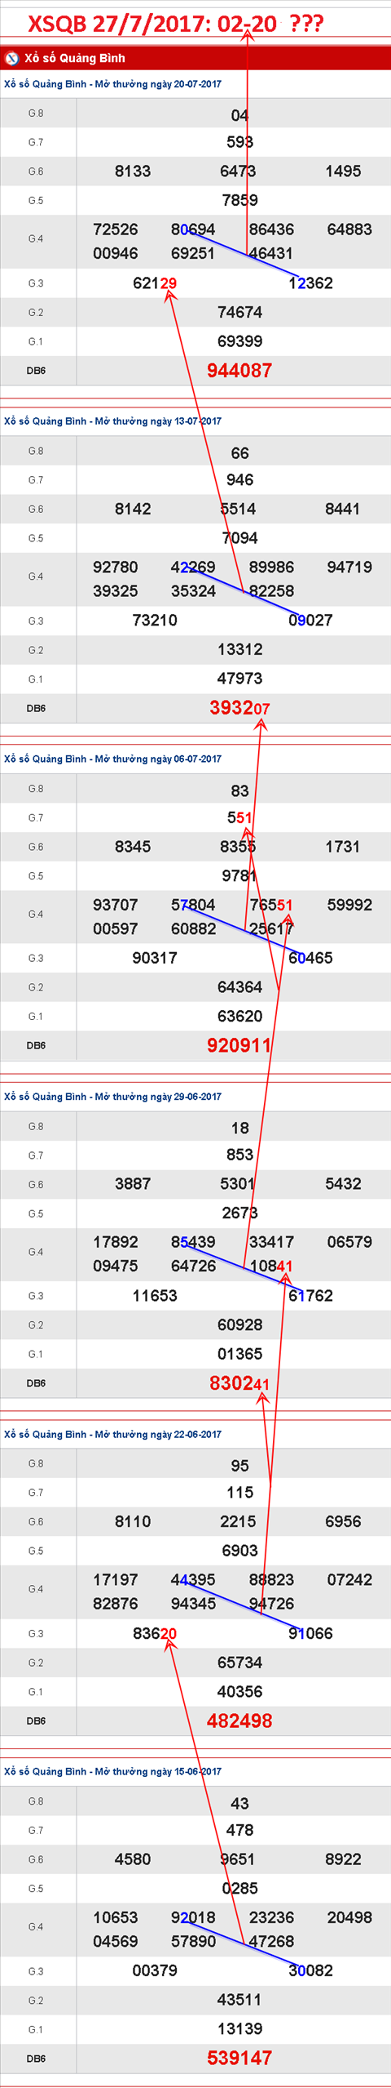Select the special prize number 920911
This screenshot has height=2088, width=391.
click(x=239, y=1045)
